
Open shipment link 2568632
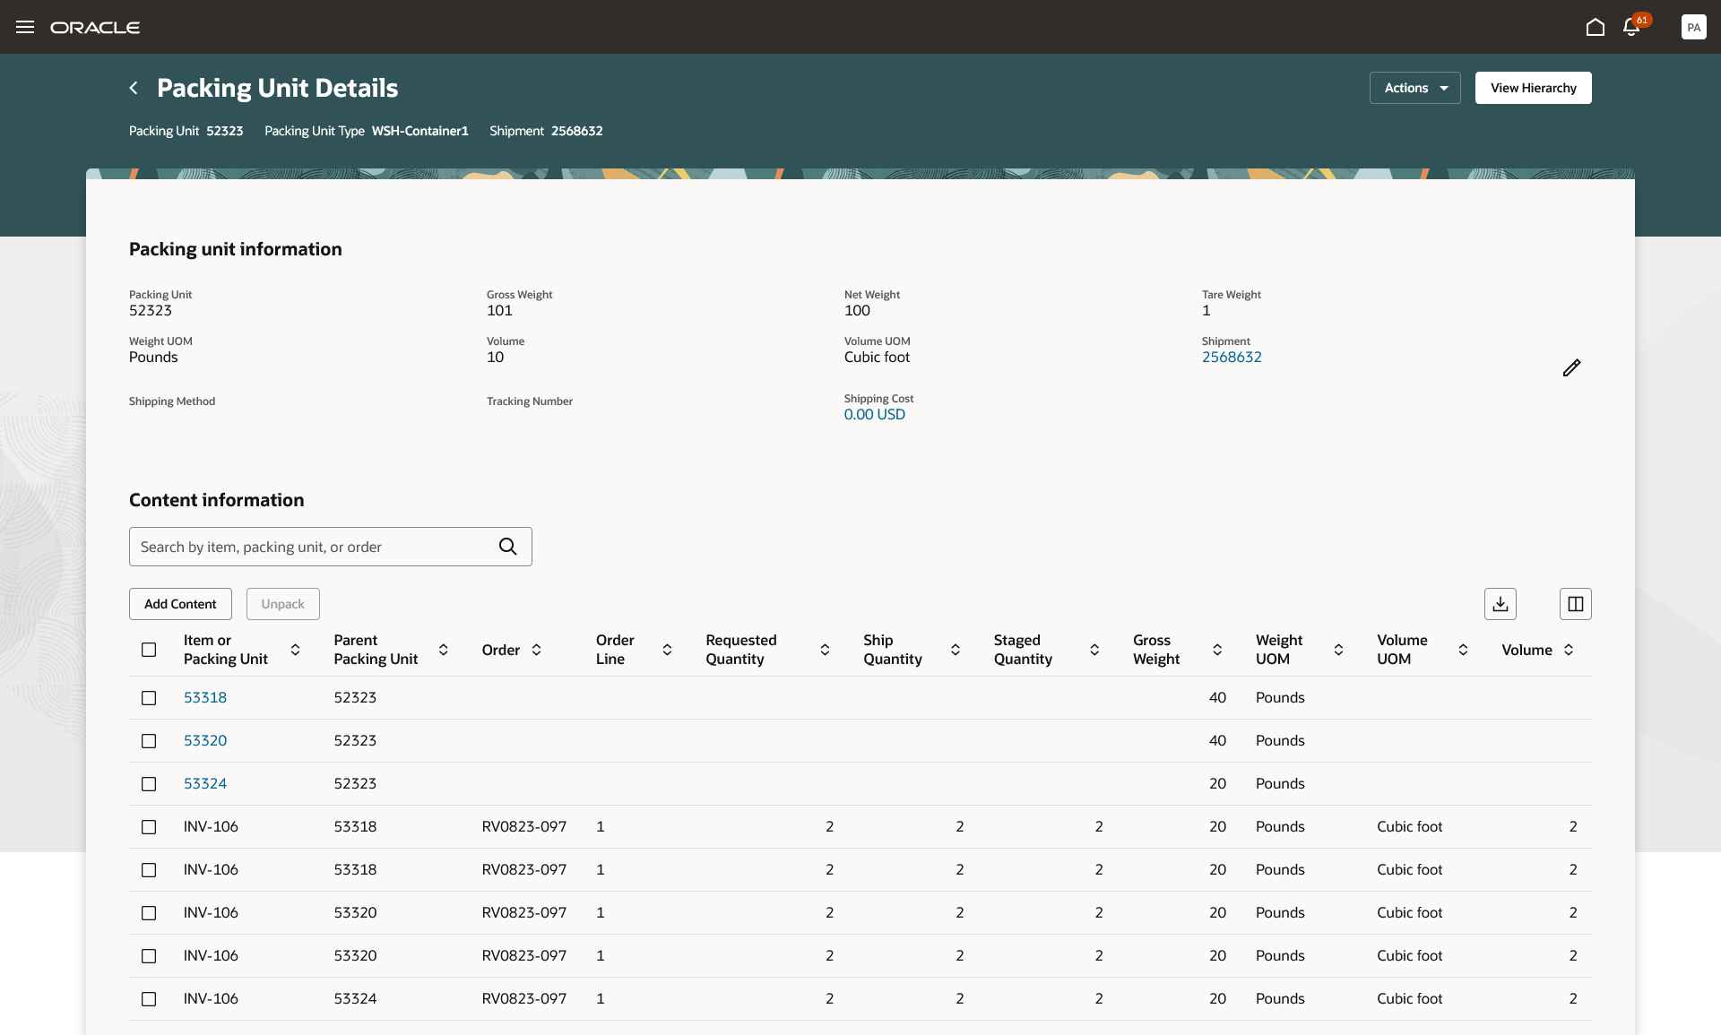[x=1231, y=357]
